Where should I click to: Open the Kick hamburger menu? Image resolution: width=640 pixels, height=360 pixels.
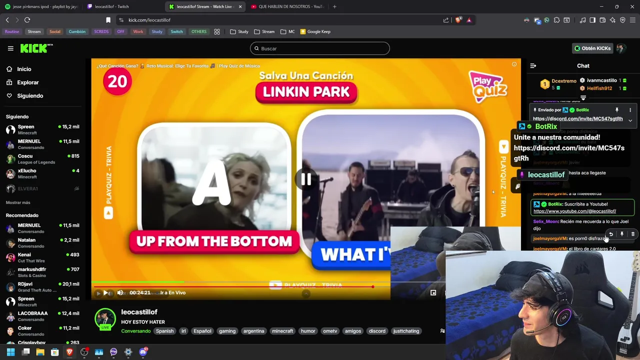(10, 48)
